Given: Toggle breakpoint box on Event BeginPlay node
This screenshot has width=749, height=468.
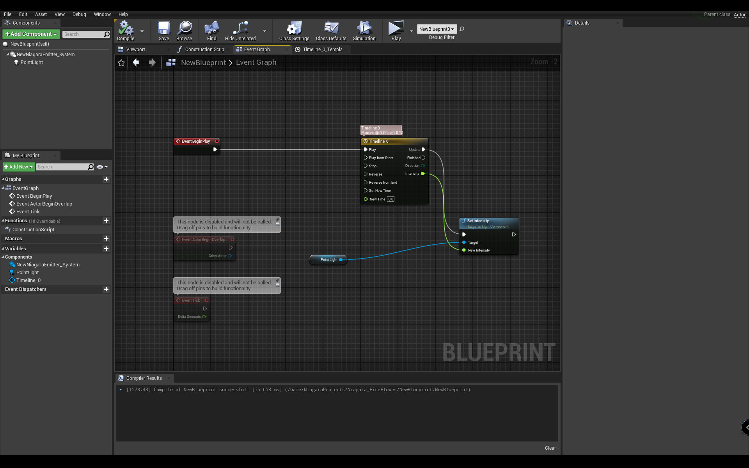Looking at the screenshot, I should (x=217, y=141).
